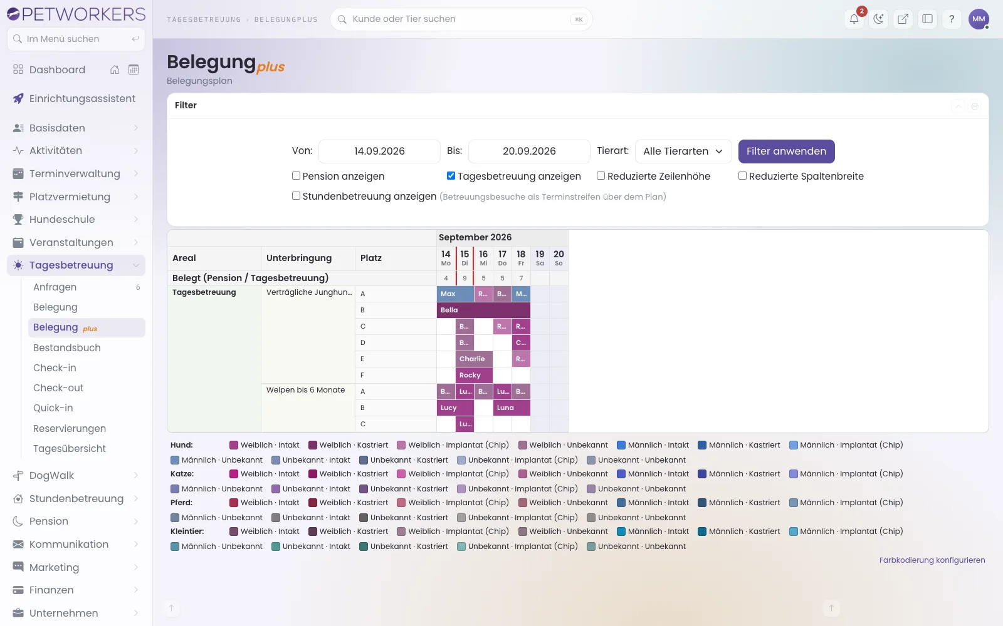Viewport: 1003px width, 626px height.
Task: Click the Von date field
Action: [379, 151]
